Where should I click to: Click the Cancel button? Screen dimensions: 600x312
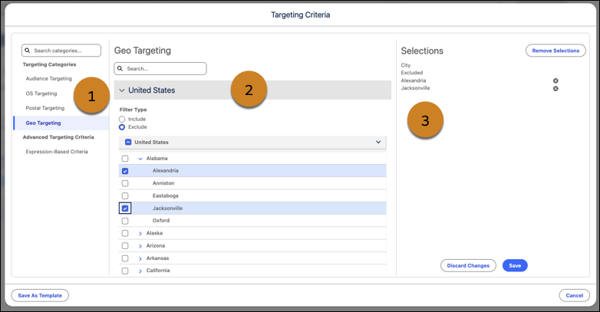(x=575, y=296)
